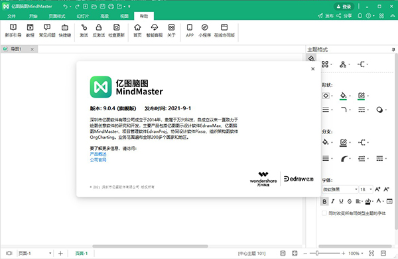Show the 快捷键 shortcut keys list
This screenshot has width=398, height=259.
[x=65, y=31]
